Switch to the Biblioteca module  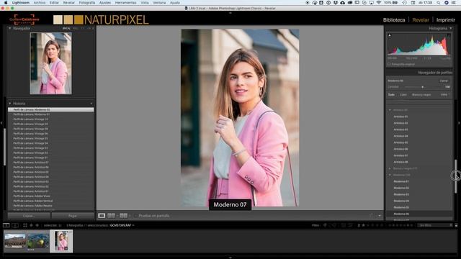[x=394, y=20]
